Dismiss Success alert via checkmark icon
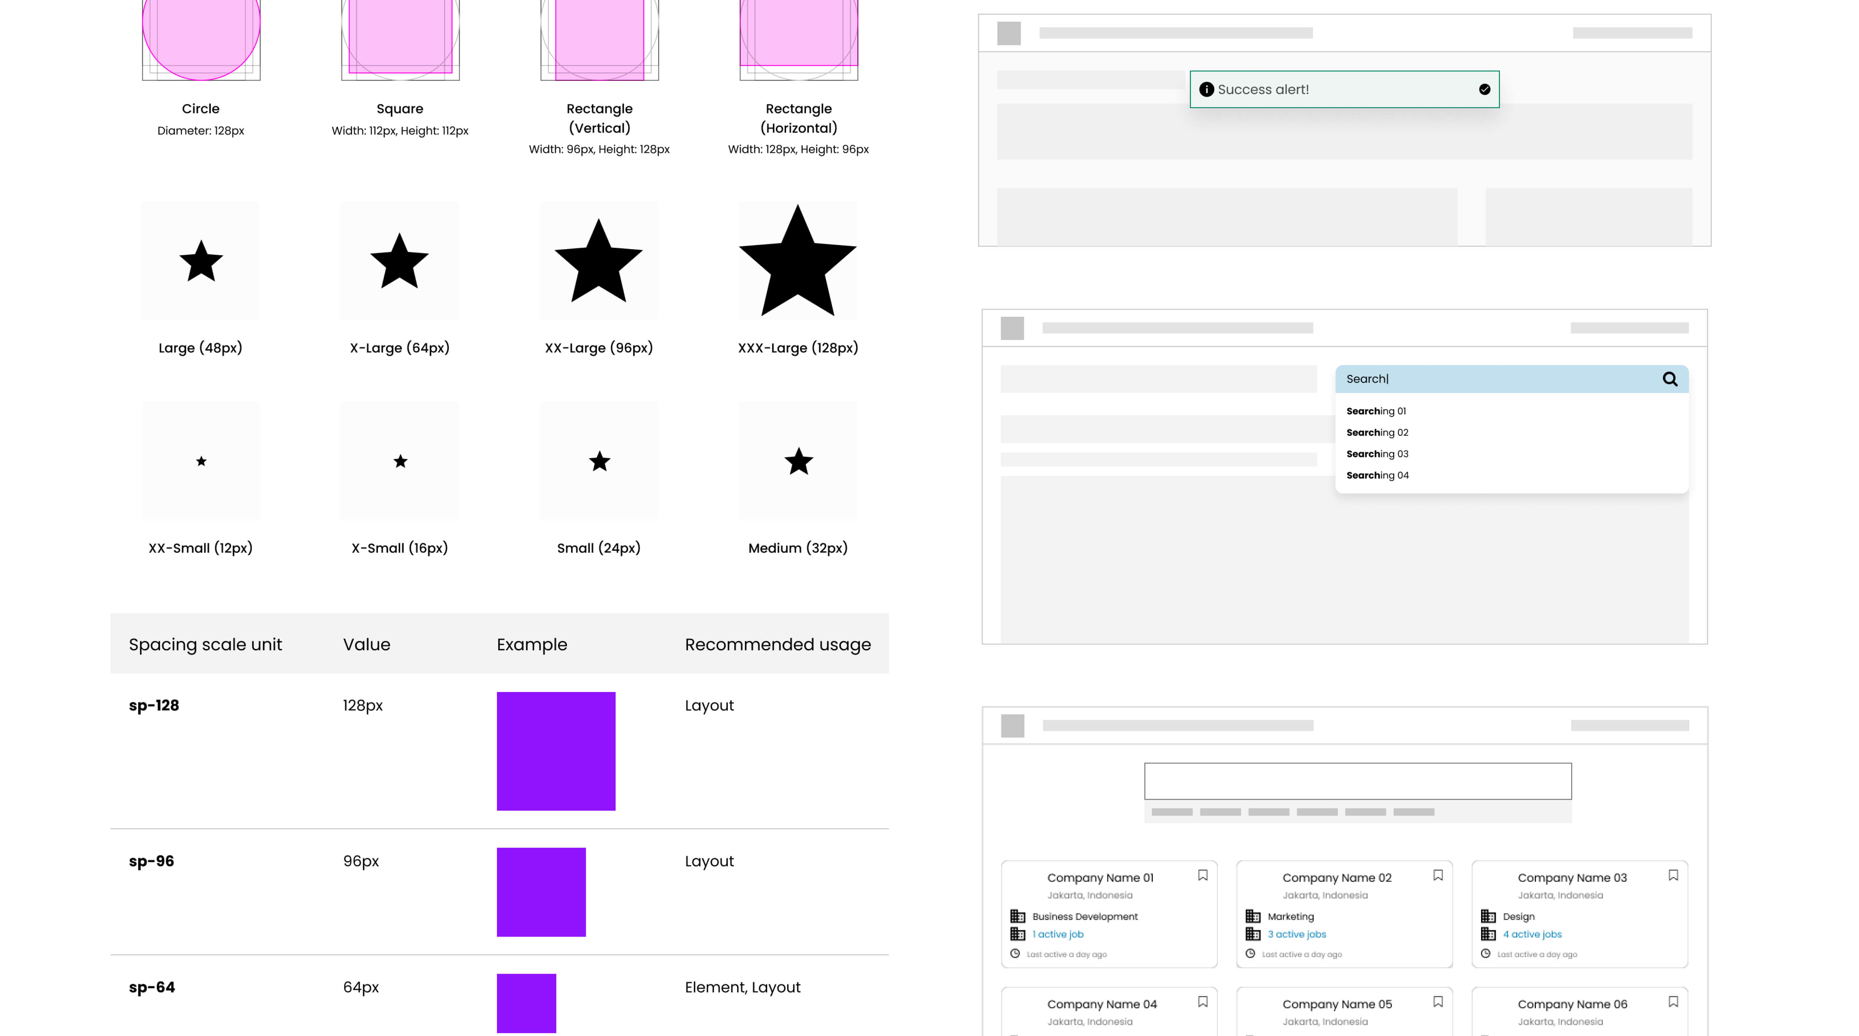 click(1485, 90)
